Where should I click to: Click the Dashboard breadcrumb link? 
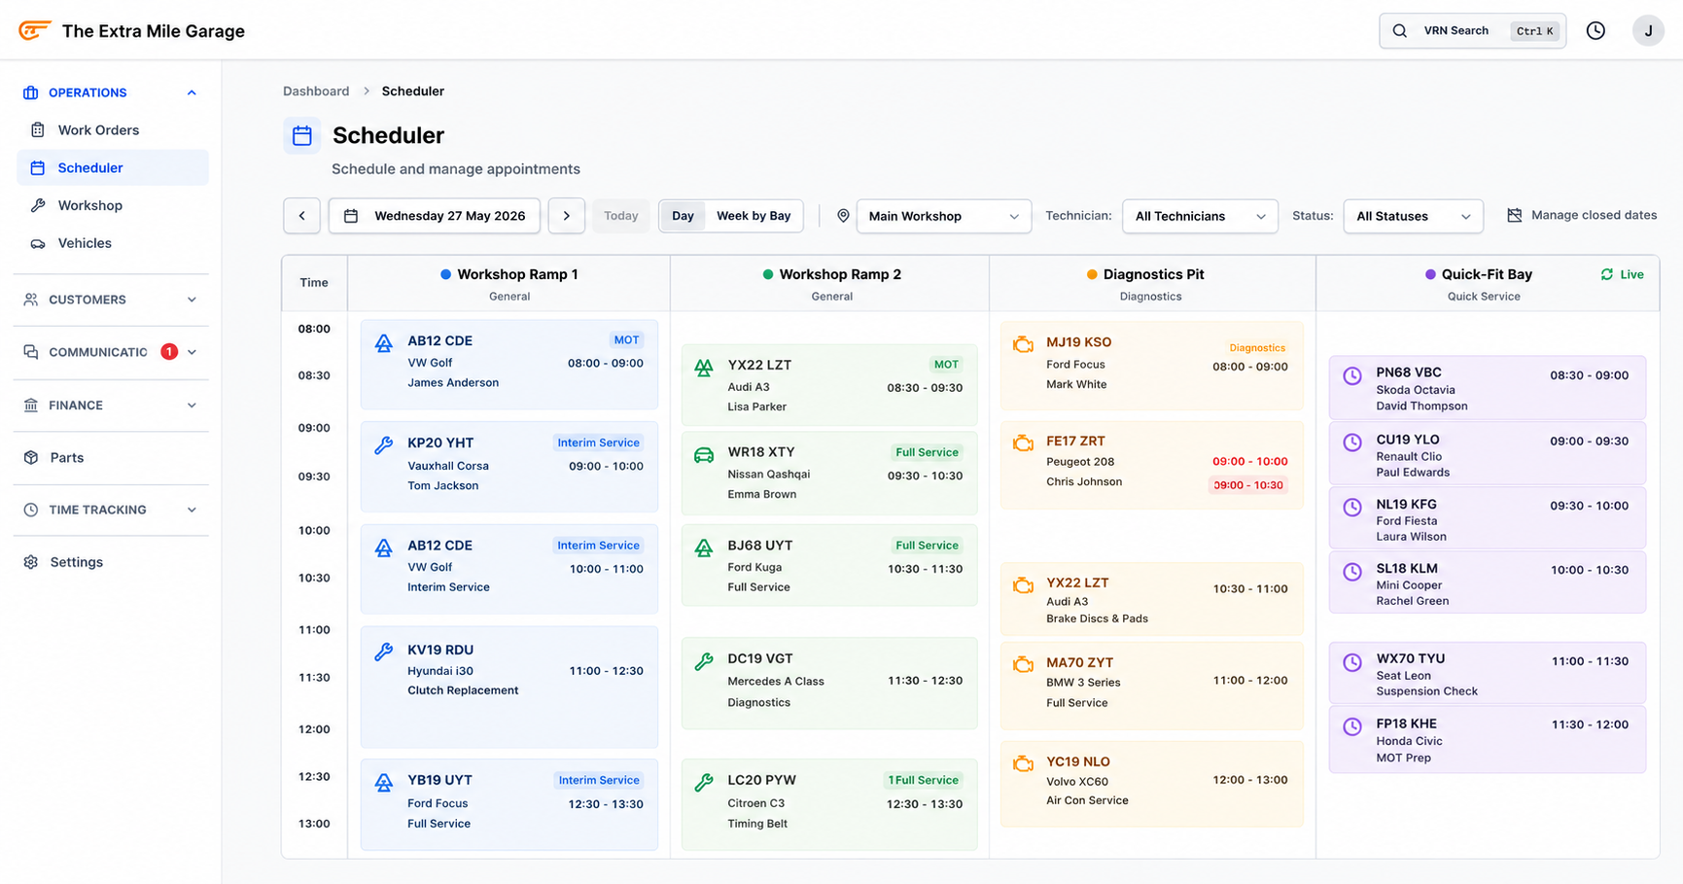[316, 91]
